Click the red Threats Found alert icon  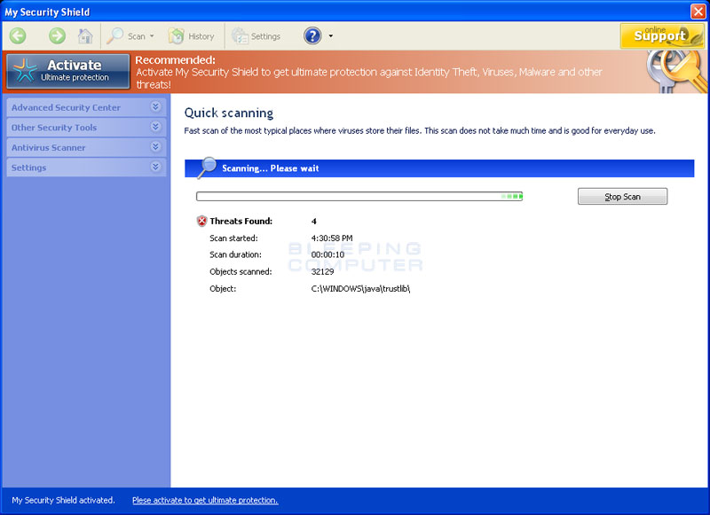click(x=201, y=221)
